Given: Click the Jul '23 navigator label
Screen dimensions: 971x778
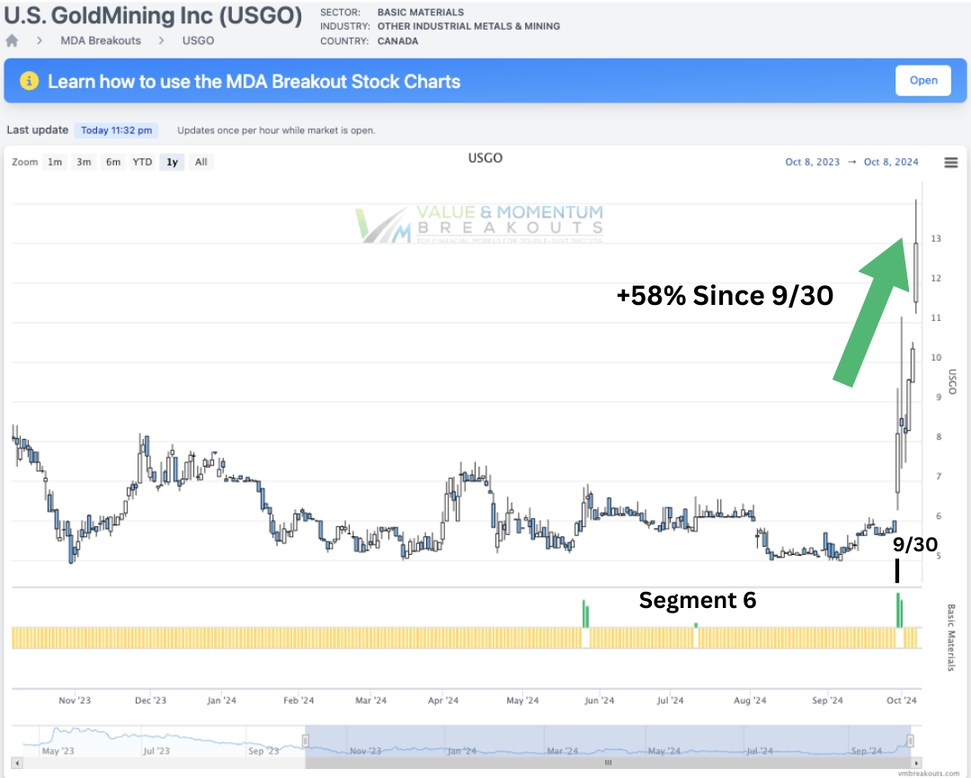Looking at the screenshot, I should 156,751.
